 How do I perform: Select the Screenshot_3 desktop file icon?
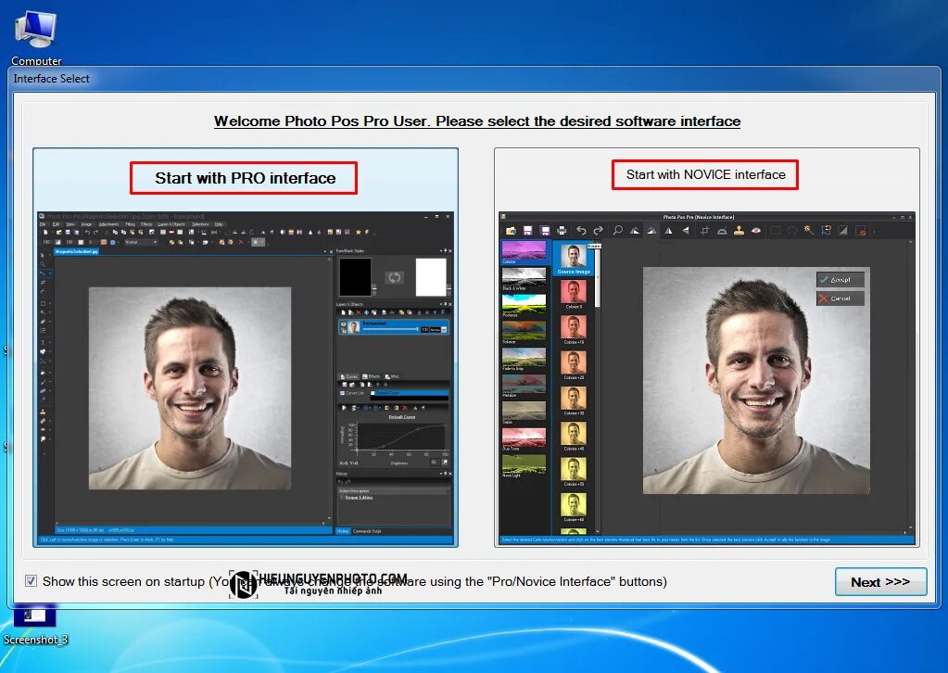(x=35, y=626)
